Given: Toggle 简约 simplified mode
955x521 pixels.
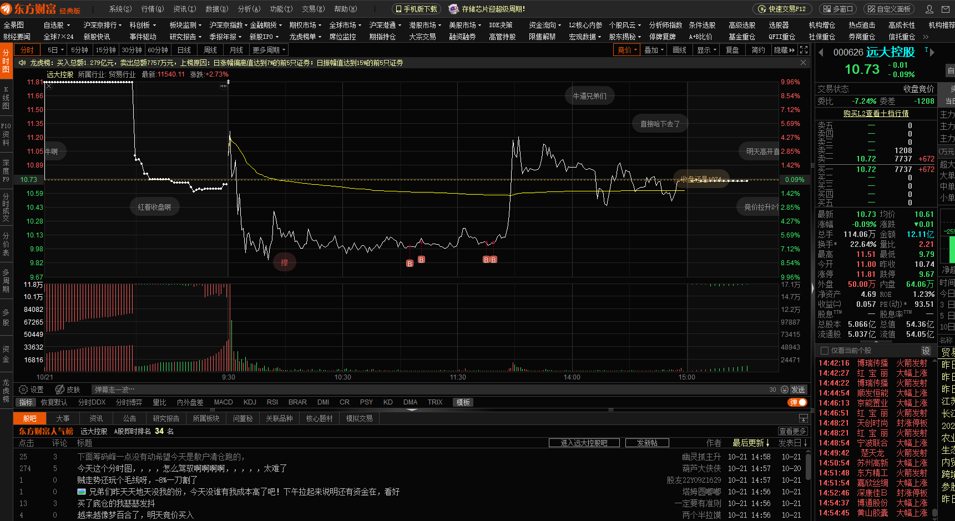Looking at the screenshot, I should [758, 50].
